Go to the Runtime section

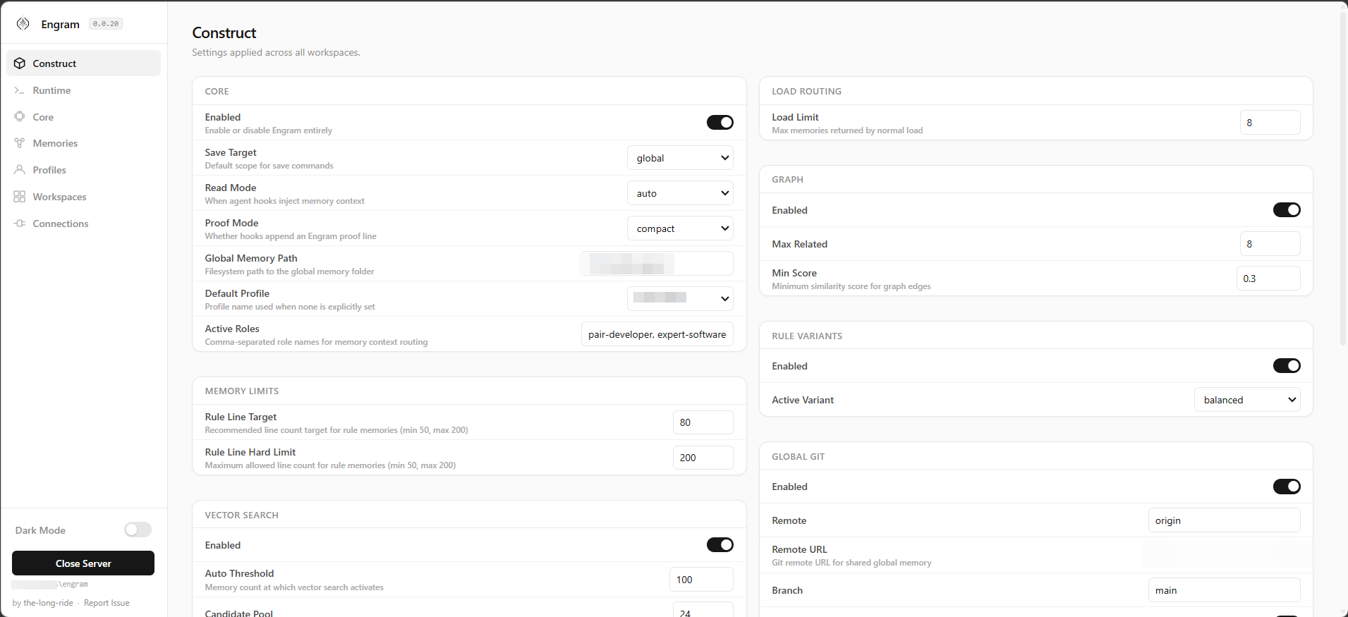(x=83, y=90)
